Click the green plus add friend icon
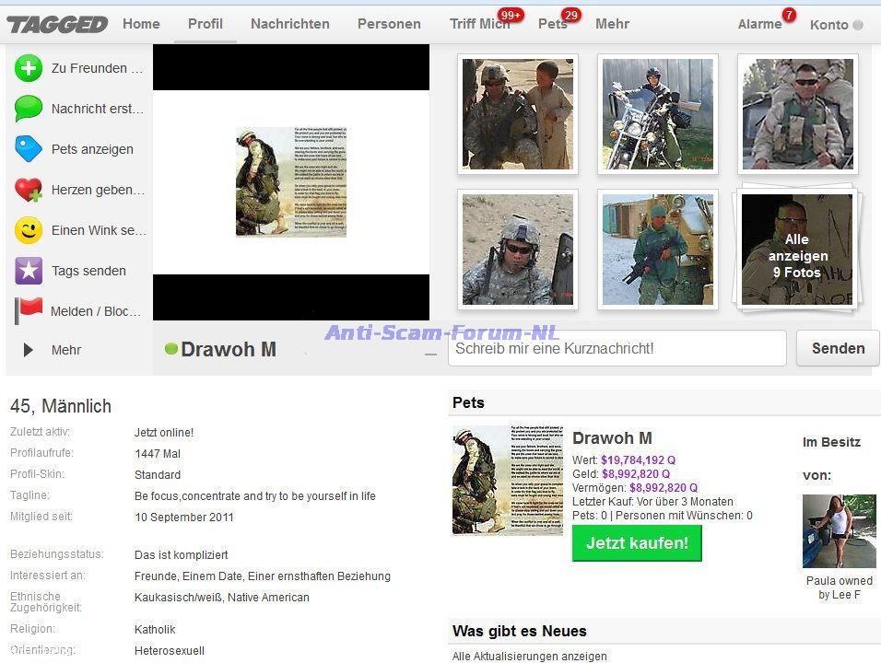Screen dimensions: 881x663 pyautogui.click(x=29, y=68)
